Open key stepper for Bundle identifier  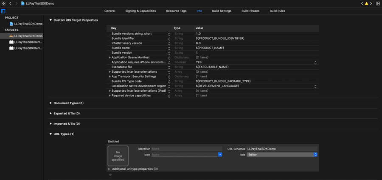(x=169, y=38)
